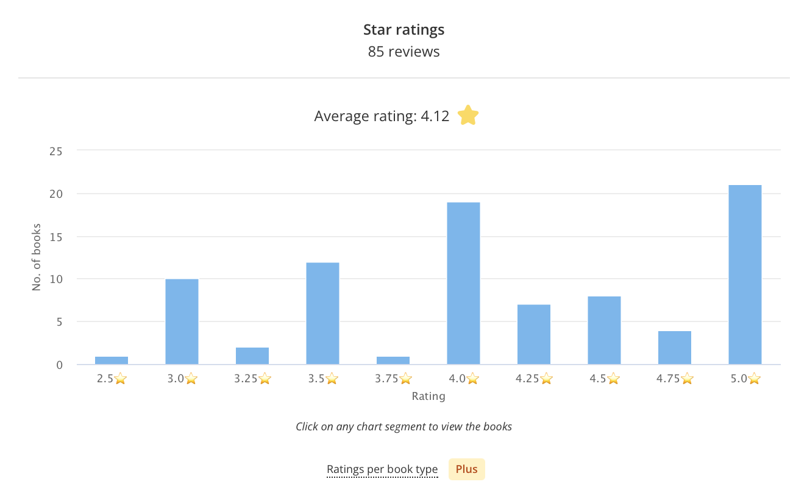The height and width of the screenshot is (504, 807).
Task: Click the star icon beside 4.0 label
Action: (472, 379)
